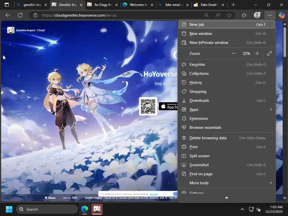Screen dimensions: 288x216
Task: View site information lock icon
Action: coord(35,15)
